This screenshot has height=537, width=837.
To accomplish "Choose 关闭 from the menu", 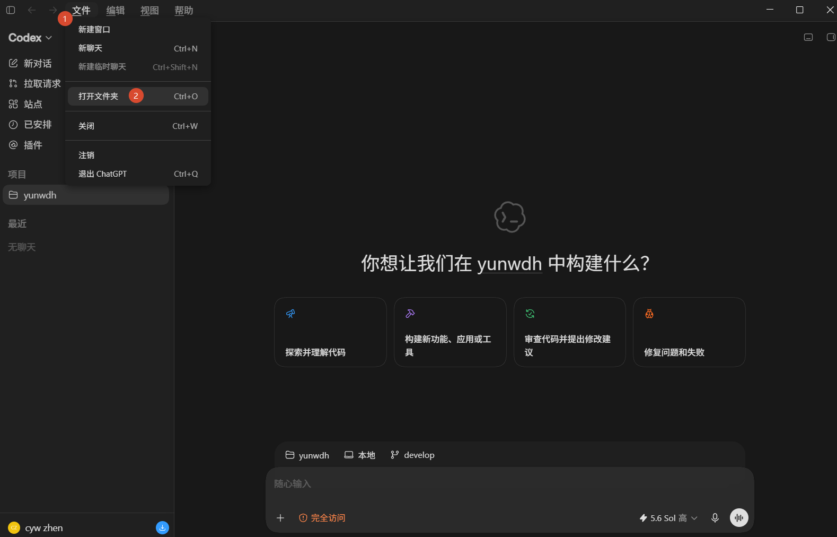I will pos(138,126).
